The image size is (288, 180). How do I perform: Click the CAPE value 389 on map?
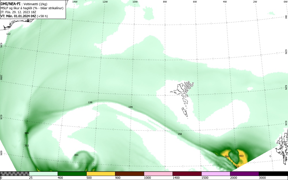click(26, 133)
